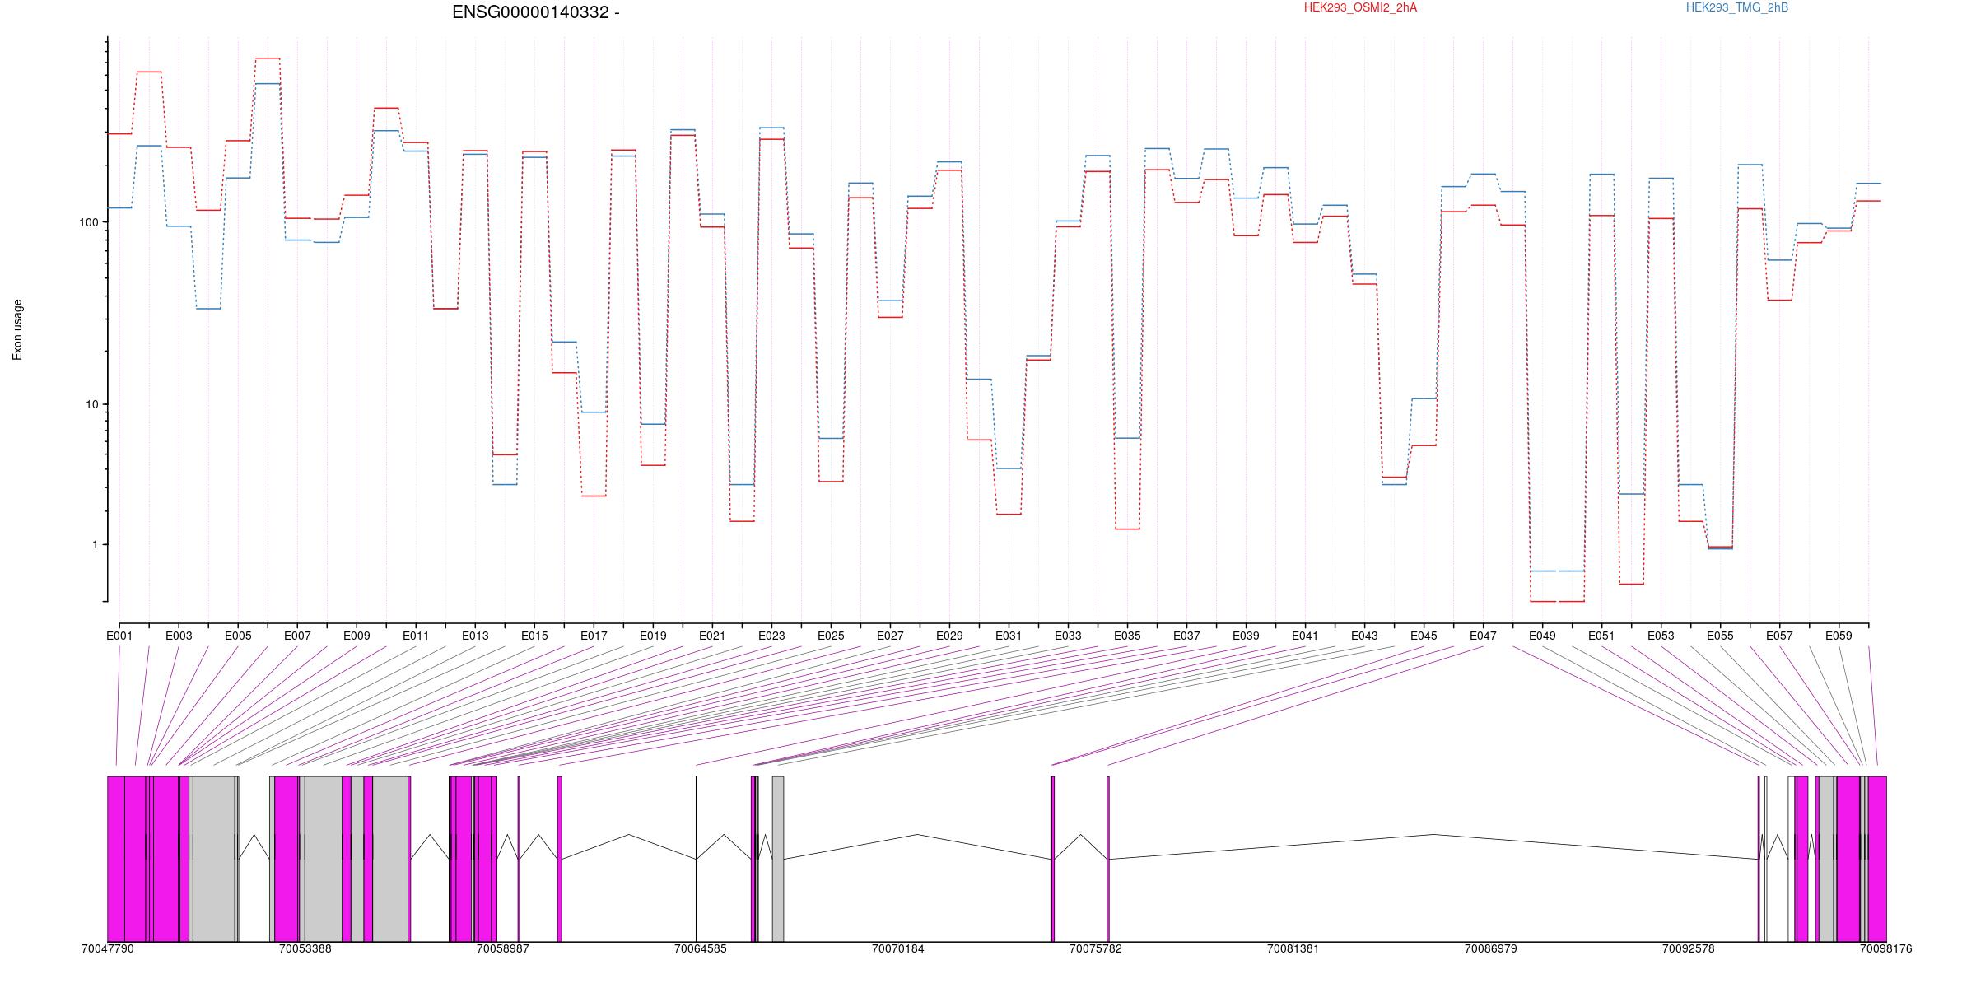This screenshot has width=1976, height=988.
Task: Select exon label E001
Action: click(119, 636)
